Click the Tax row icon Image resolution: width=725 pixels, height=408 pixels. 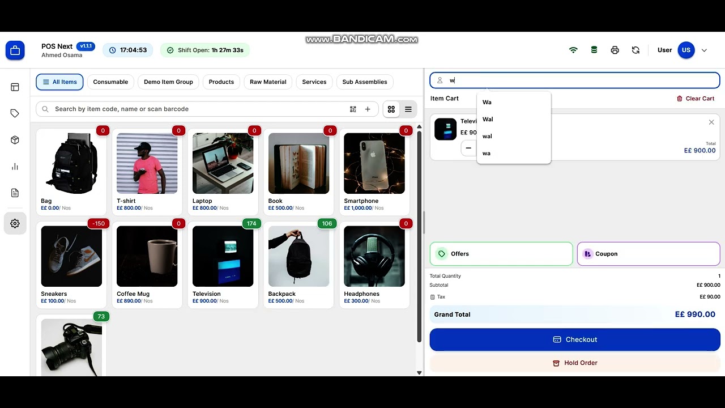(433, 297)
